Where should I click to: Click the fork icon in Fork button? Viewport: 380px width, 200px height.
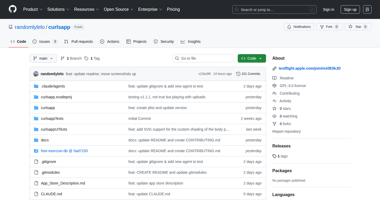[x=322, y=27]
